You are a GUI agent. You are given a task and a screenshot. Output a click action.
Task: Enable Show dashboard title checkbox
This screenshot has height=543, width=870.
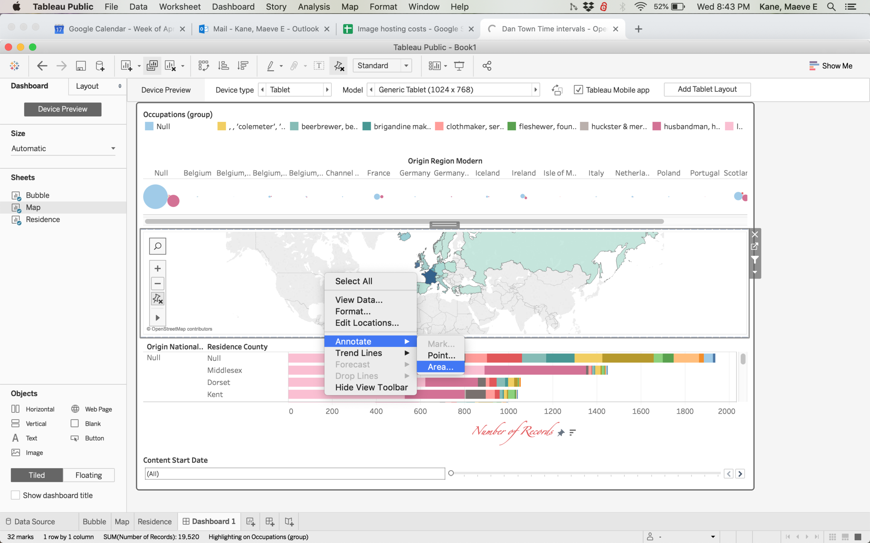point(15,495)
